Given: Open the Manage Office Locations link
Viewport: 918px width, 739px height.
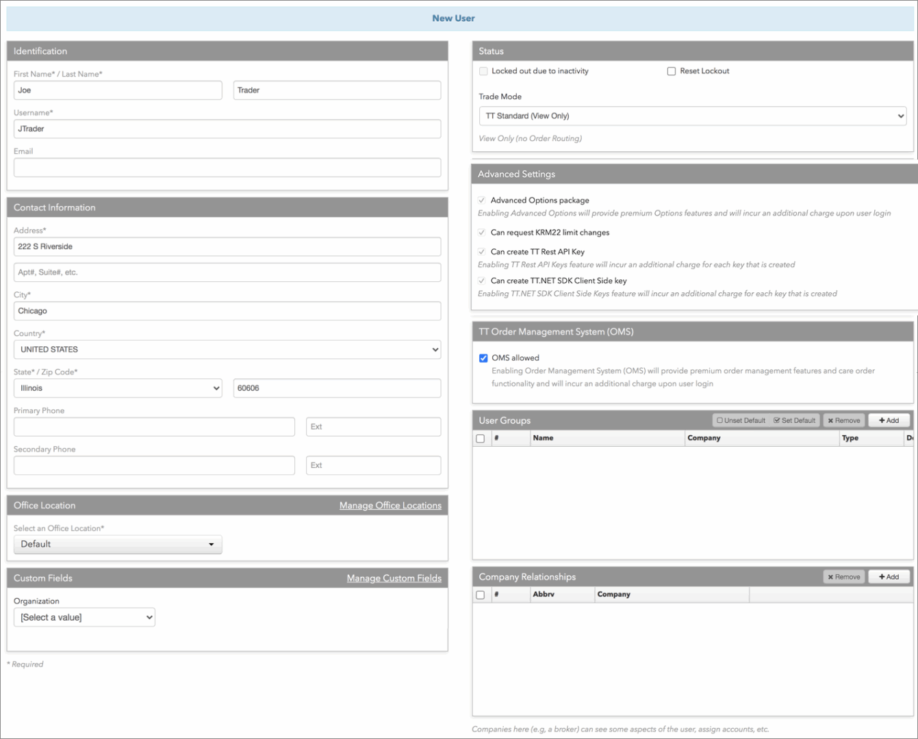Looking at the screenshot, I should point(390,506).
